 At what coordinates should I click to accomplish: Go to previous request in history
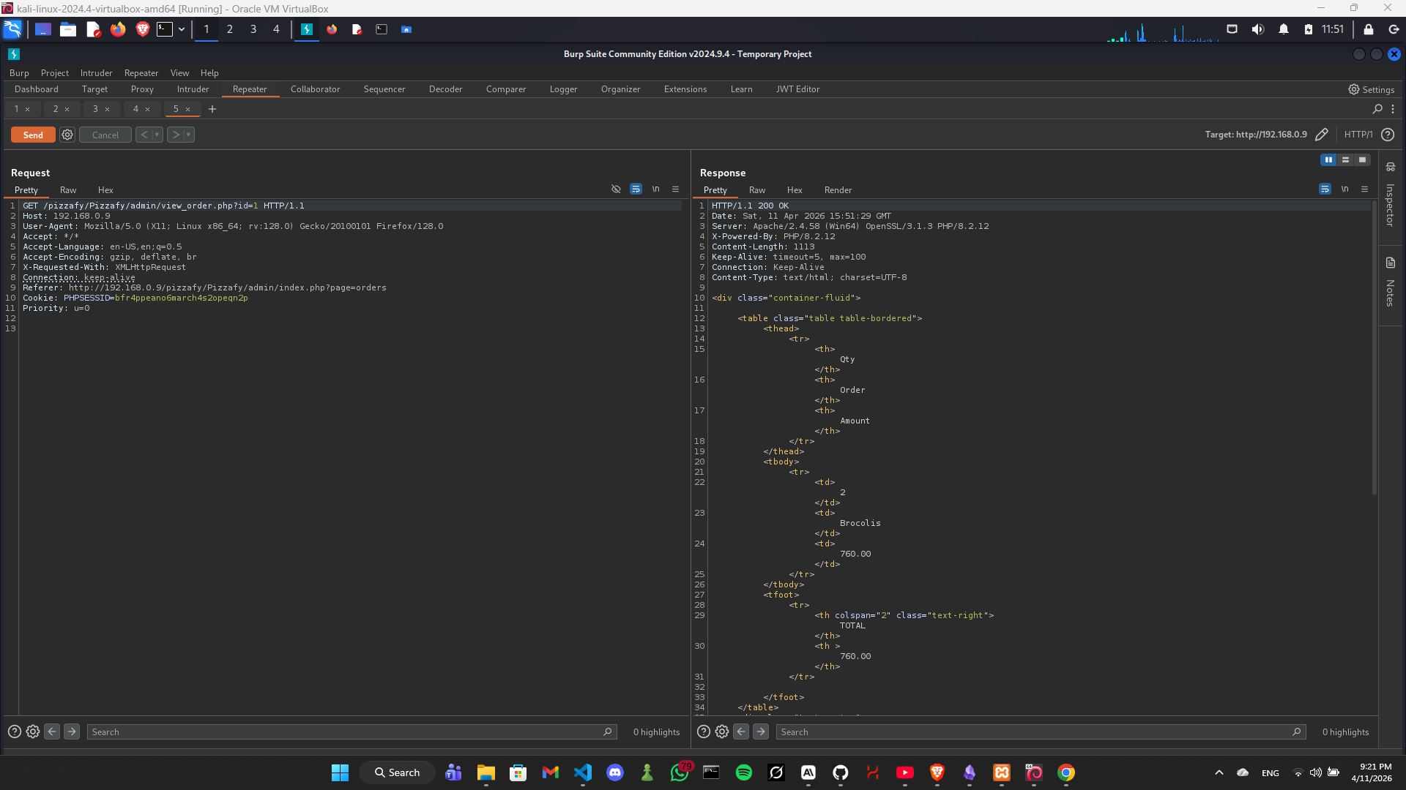coord(144,135)
